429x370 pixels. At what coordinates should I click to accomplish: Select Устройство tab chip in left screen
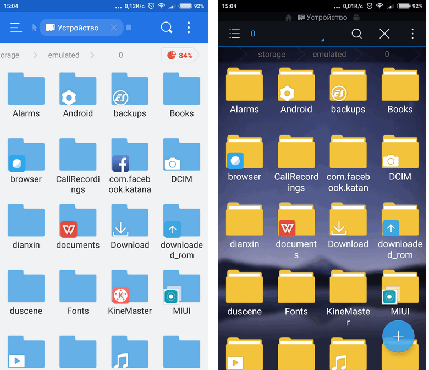pos(81,28)
